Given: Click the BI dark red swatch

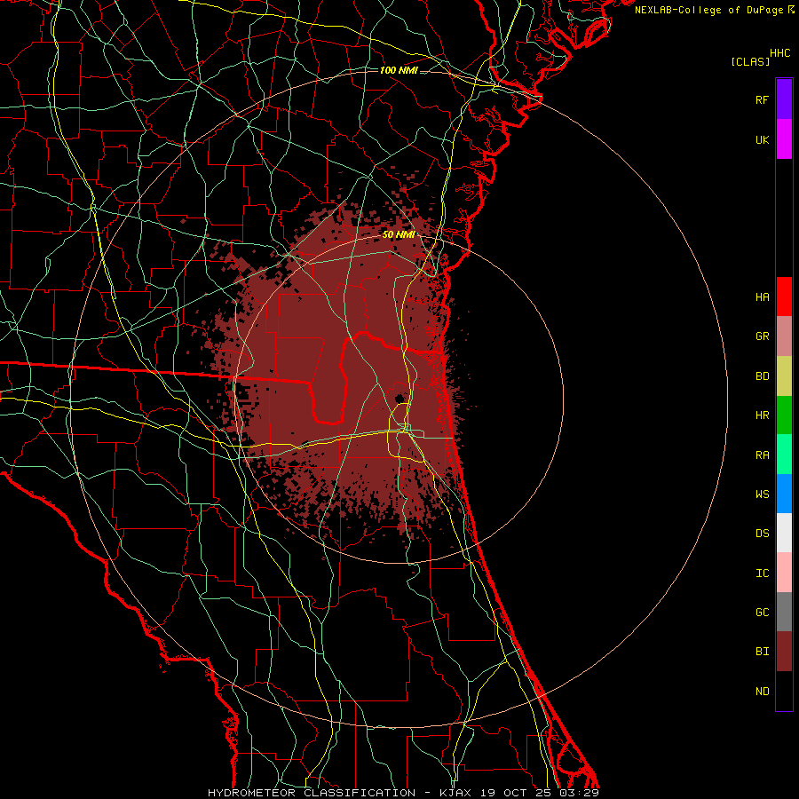Looking at the screenshot, I should [784, 652].
